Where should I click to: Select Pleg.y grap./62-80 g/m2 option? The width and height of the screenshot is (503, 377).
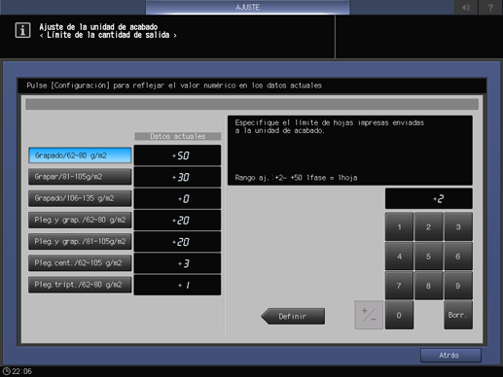(80, 220)
